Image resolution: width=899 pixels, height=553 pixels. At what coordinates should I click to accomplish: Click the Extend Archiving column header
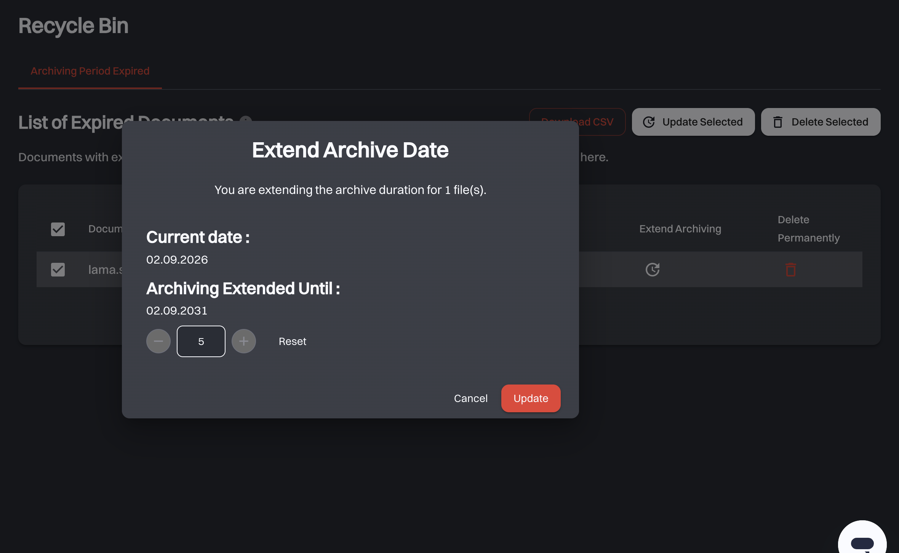point(680,229)
